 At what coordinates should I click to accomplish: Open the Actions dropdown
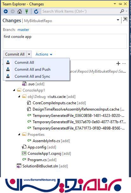coord(44,54)
